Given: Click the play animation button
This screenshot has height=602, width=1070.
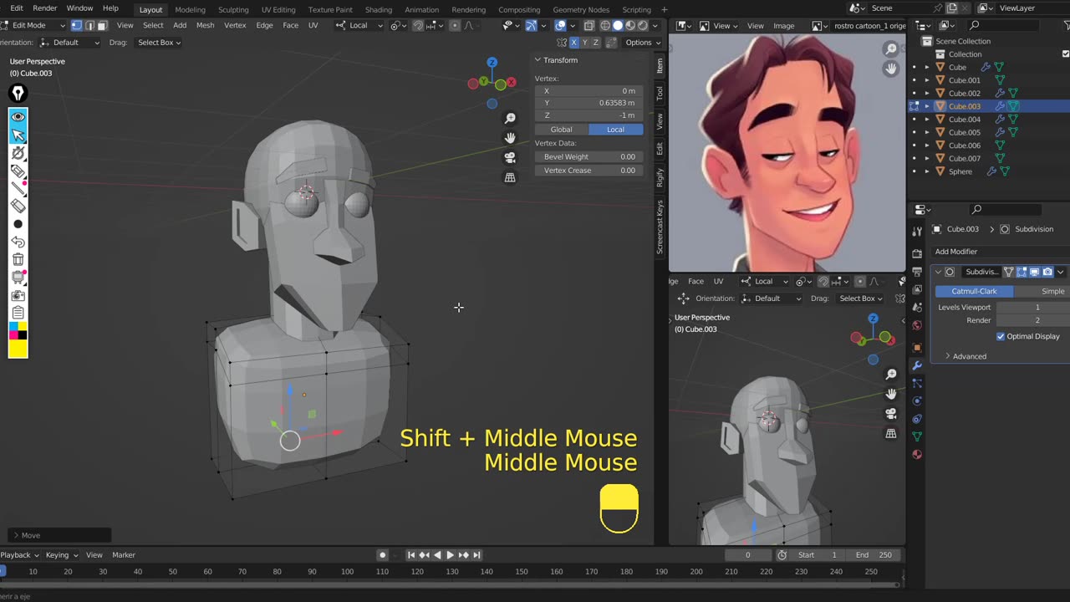Looking at the screenshot, I should click(450, 555).
